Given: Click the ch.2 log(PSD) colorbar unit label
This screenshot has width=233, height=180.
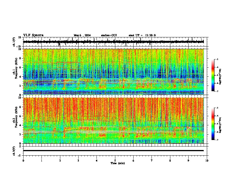Looking at the screenshot, I should pos(220,125).
